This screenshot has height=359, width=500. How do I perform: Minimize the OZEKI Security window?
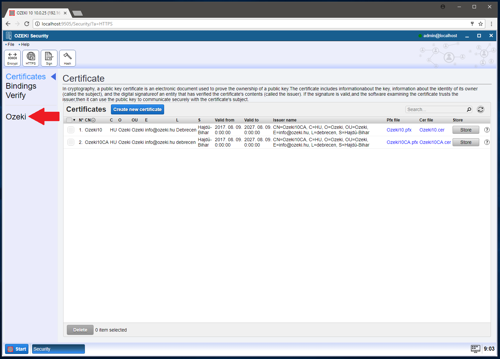467,36
